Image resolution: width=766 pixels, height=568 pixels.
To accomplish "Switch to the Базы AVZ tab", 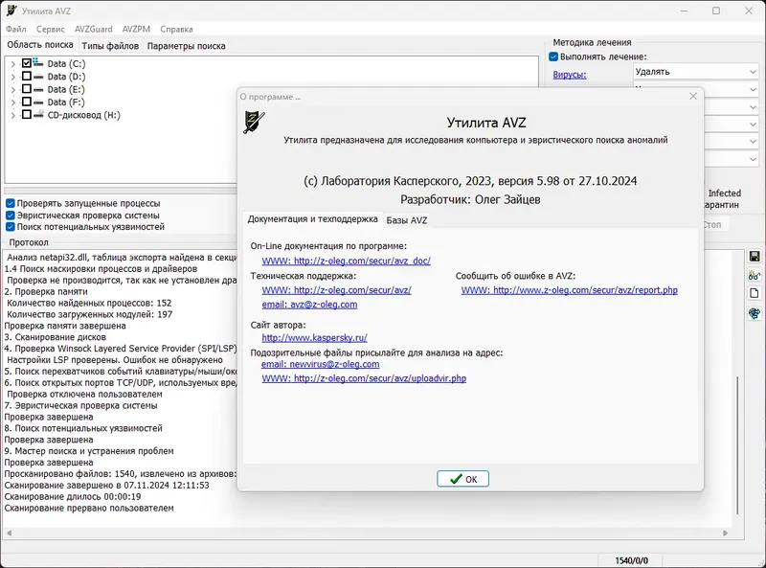I will point(406,220).
